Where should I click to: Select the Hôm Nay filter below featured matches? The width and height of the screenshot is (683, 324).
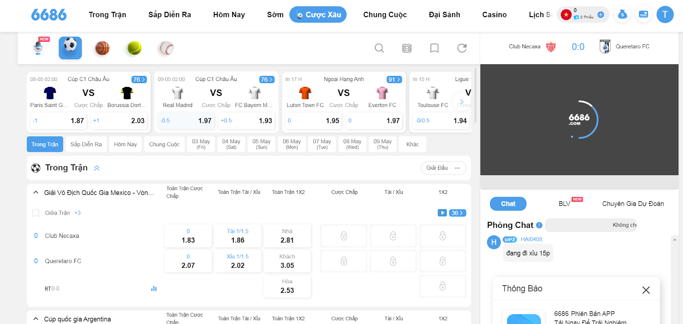tap(126, 144)
